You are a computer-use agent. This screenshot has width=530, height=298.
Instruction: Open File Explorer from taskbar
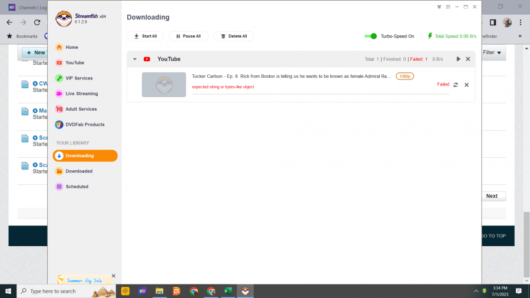pyautogui.click(x=159, y=291)
